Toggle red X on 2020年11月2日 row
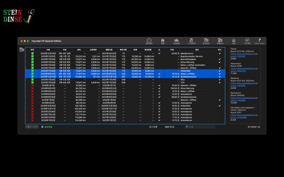Image resolution: width=284 pixels, height=177 pixels. pyautogui.click(x=32, y=120)
